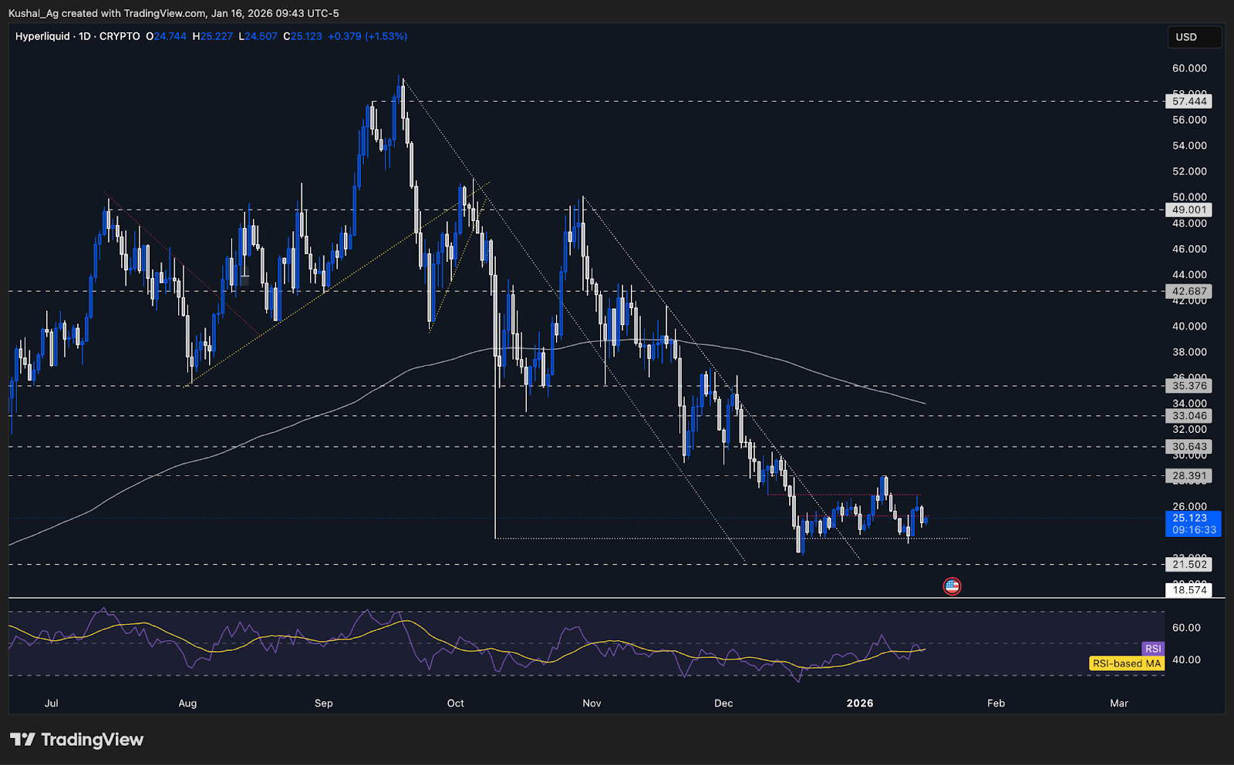Click the 2026 label on time axis
The image size is (1234, 765).
point(860,703)
